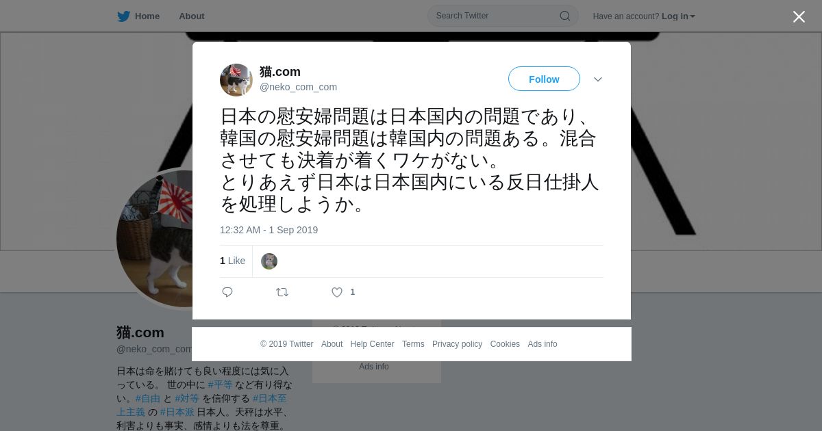The height and width of the screenshot is (431, 822).
Task: Close the tweet overlay with X
Action: 799,16
